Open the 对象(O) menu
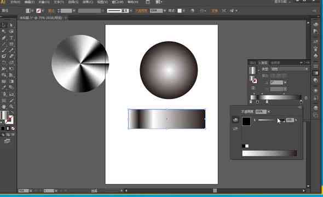Image resolution: width=323 pixels, height=197 pixels. (44, 2)
